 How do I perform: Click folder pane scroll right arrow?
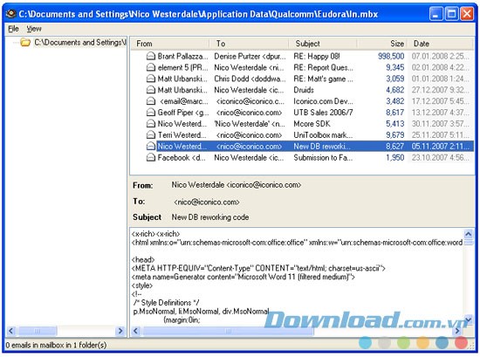click(x=120, y=331)
